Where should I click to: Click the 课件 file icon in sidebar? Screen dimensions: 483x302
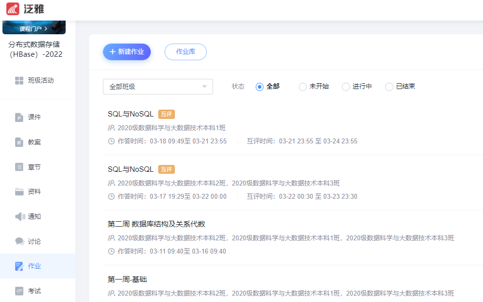(19, 117)
